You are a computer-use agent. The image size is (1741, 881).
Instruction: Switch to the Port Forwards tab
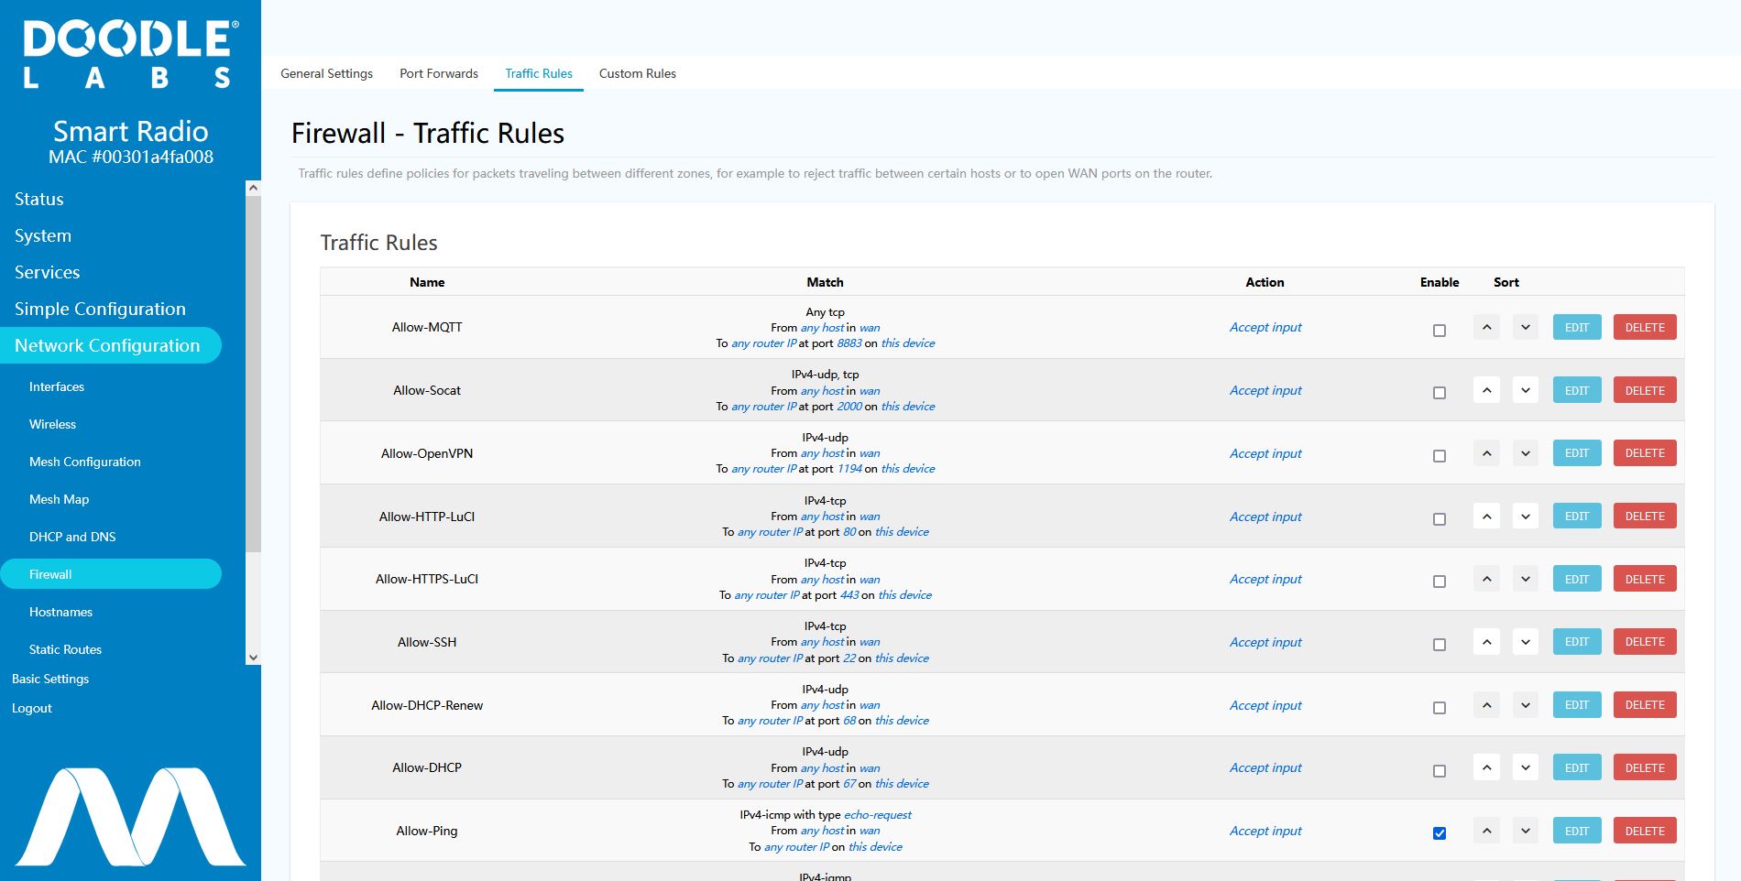(x=438, y=73)
